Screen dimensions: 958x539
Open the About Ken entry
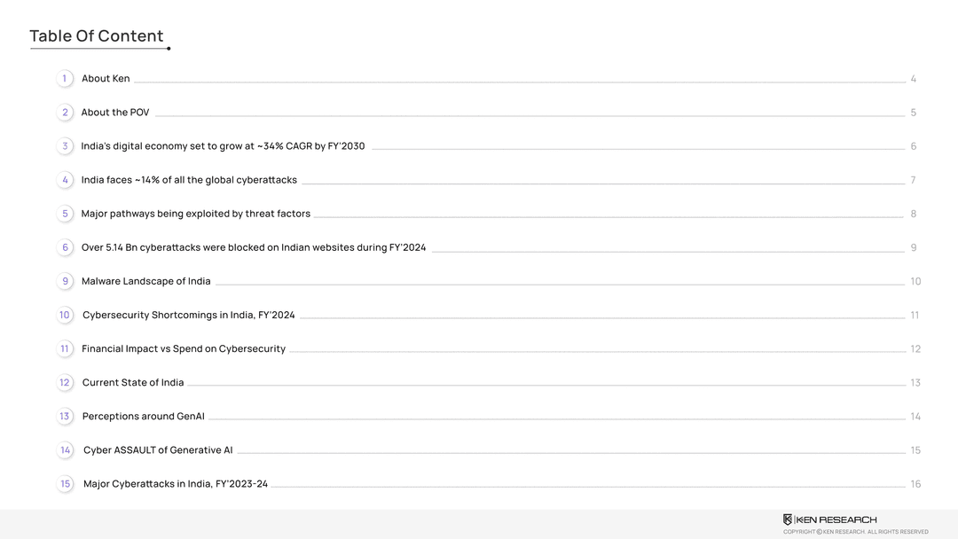106,79
